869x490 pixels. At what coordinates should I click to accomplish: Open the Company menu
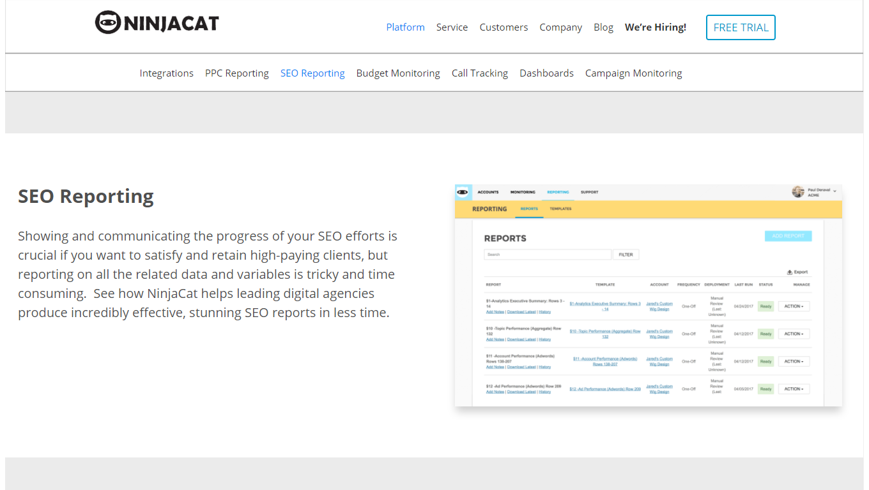[560, 27]
